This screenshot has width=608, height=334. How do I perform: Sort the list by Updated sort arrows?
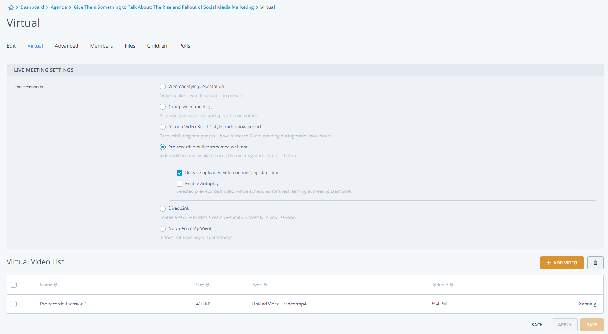click(452, 285)
